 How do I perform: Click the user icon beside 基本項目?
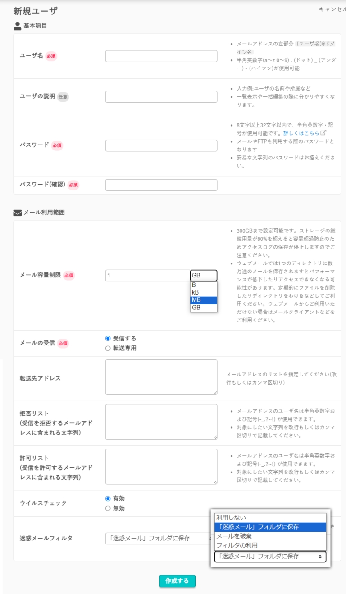18,26
